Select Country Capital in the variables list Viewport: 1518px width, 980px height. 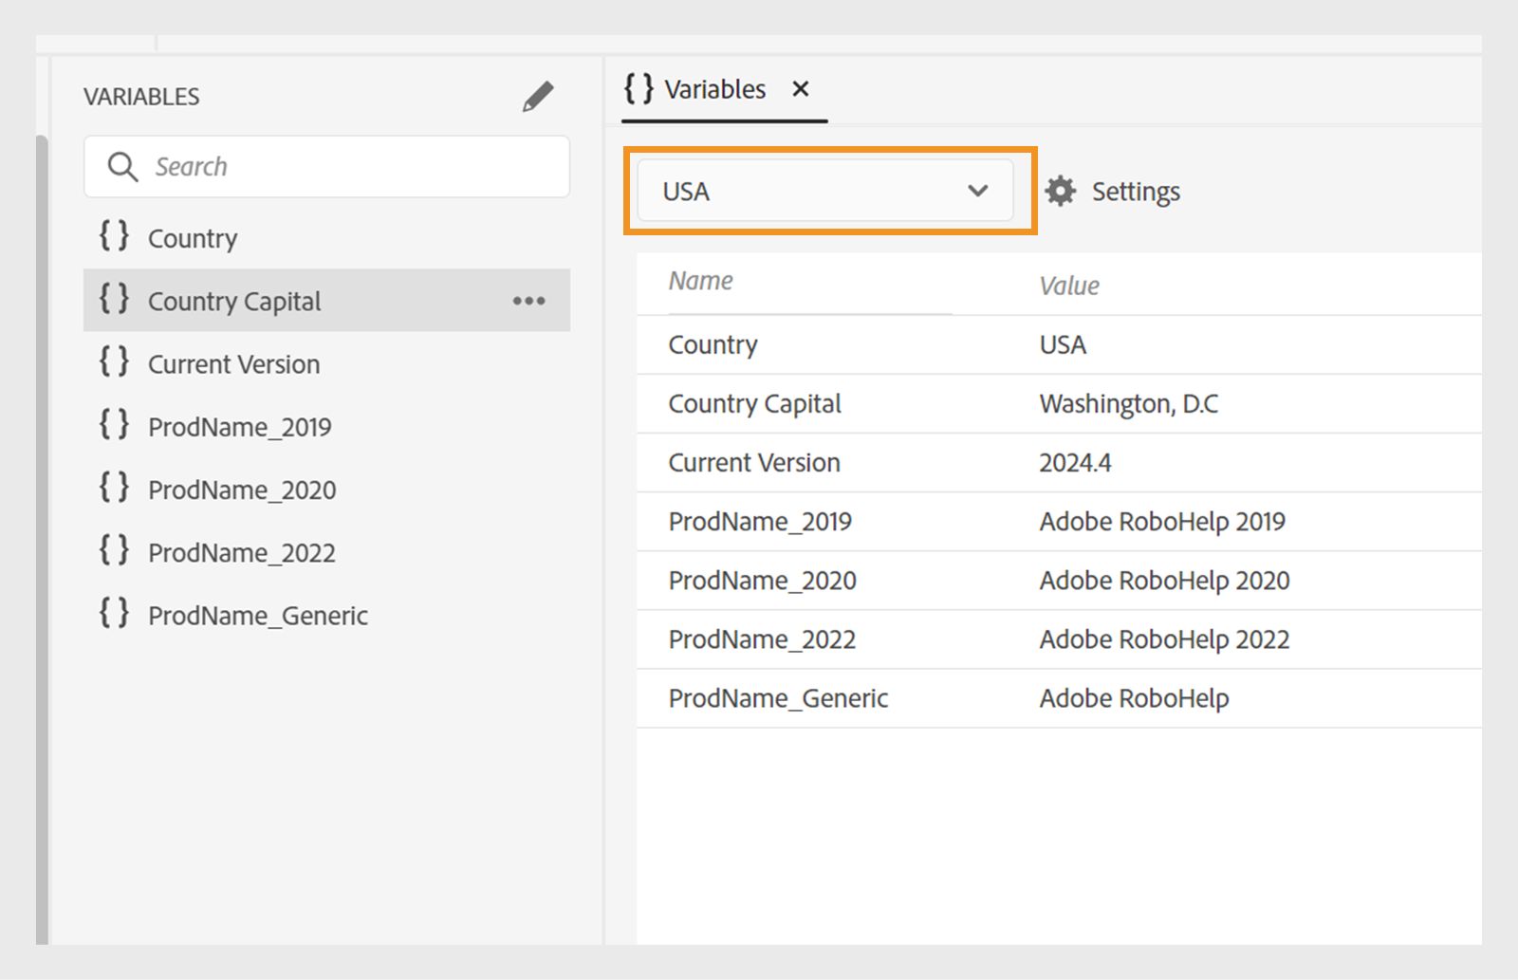pyautogui.click(x=326, y=300)
